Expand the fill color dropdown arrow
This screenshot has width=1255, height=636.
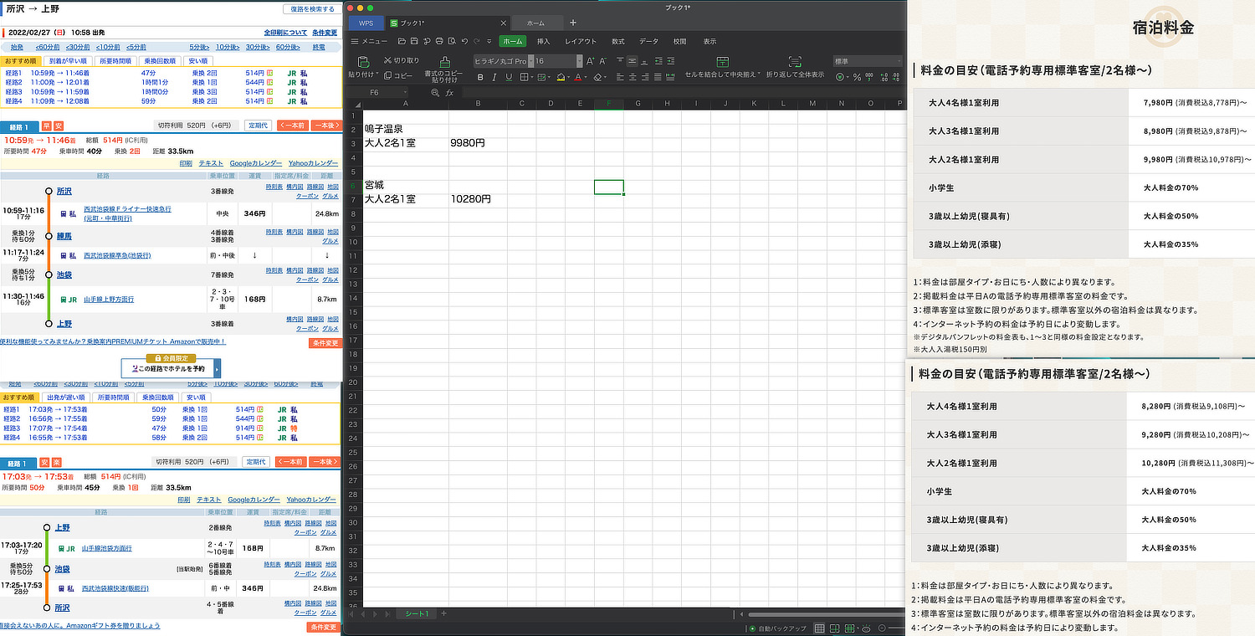pos(568,77)
